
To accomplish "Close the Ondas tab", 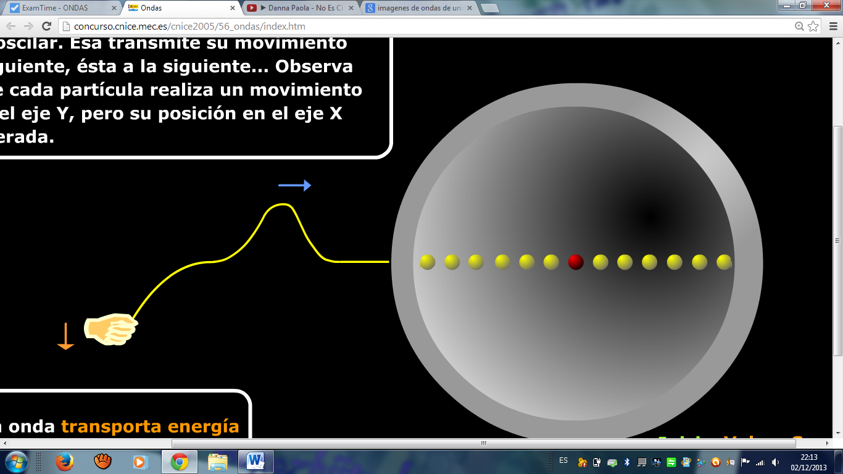I will [x=232, y=9].
